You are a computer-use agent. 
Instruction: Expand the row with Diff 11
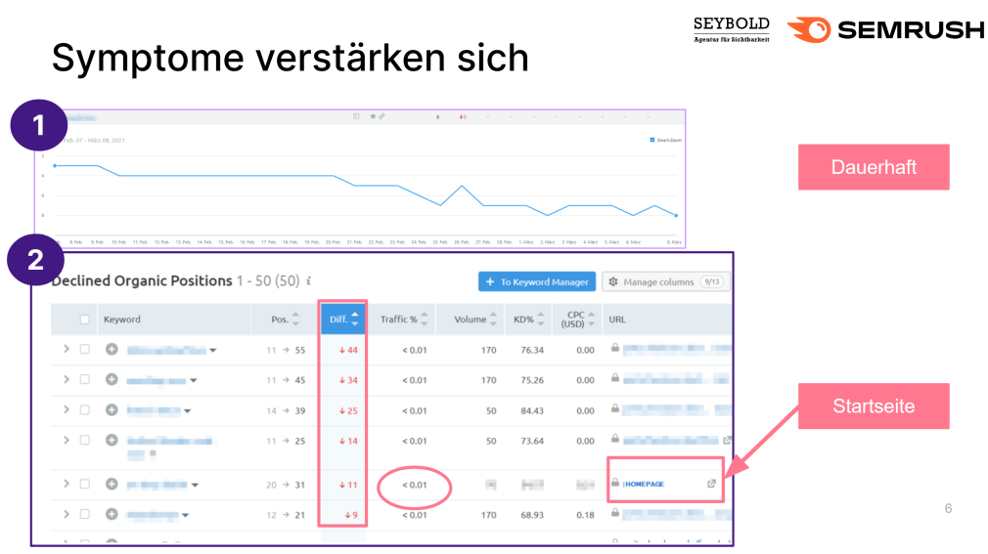click(x=67, y=484)
